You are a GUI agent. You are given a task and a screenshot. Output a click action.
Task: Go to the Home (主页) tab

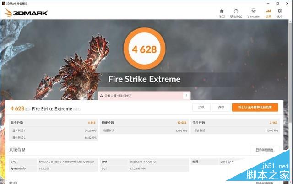pos(222,13)
